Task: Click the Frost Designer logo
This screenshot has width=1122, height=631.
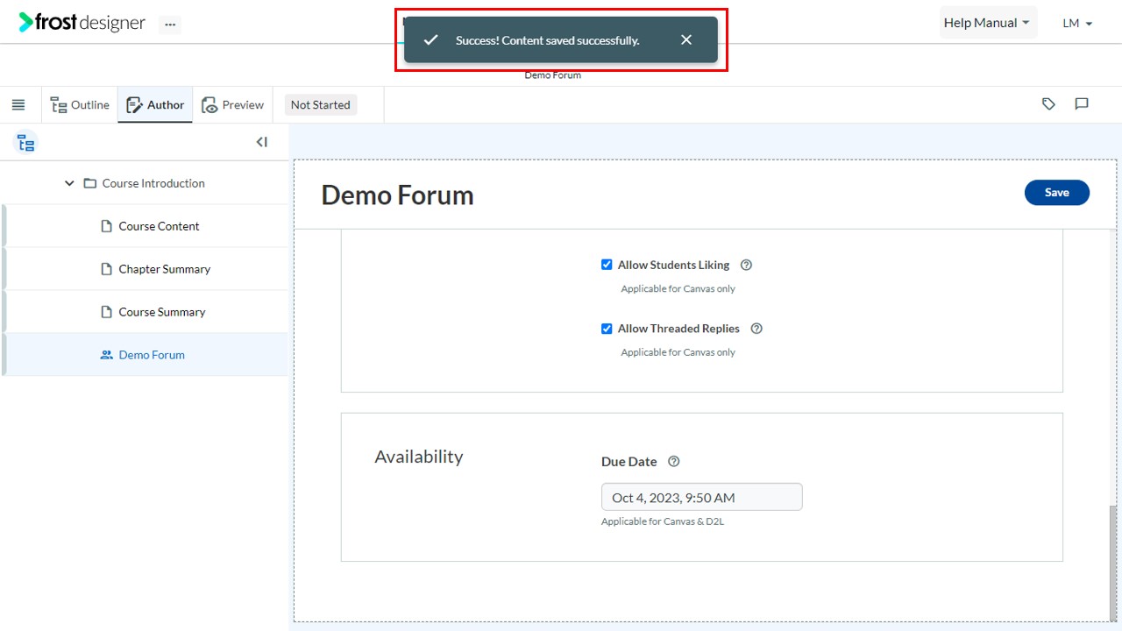Action: (x=82, y=23)
